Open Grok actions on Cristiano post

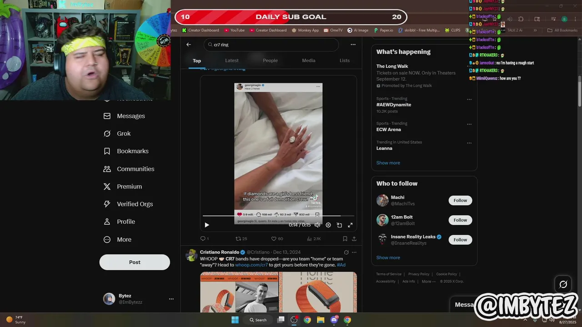346,252
